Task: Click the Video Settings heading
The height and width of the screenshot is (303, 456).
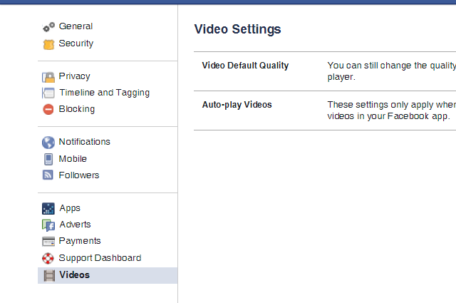Action: [237, 29]
